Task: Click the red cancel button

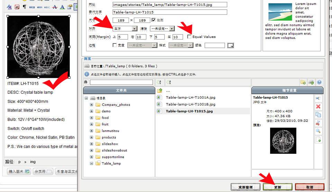Action: [310, 187]
